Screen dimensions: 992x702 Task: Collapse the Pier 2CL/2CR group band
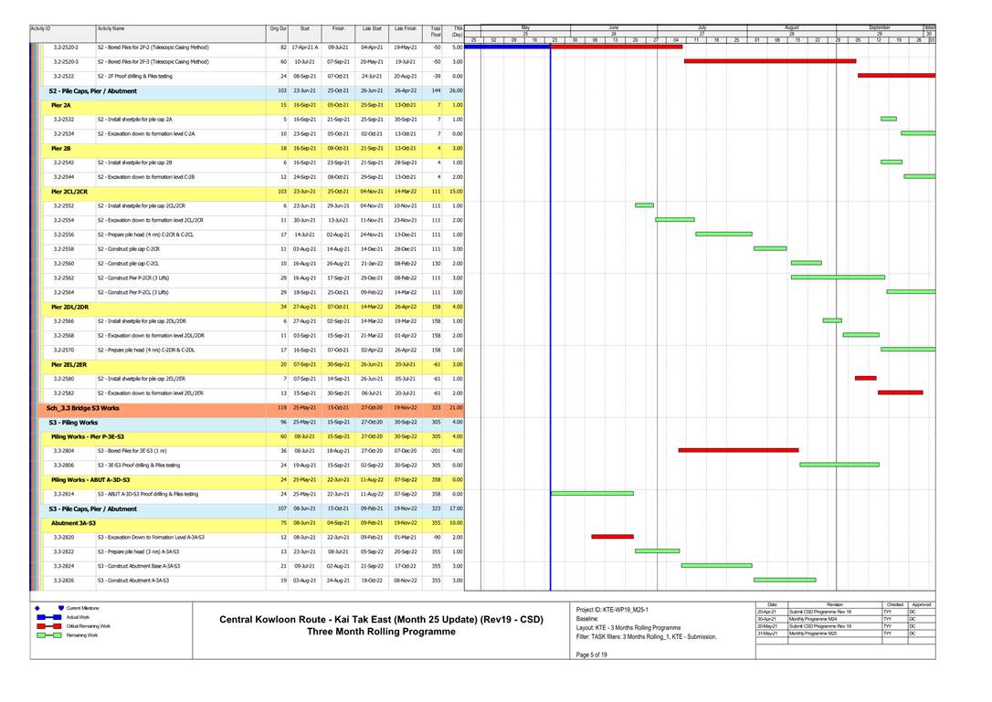point(69,192)
